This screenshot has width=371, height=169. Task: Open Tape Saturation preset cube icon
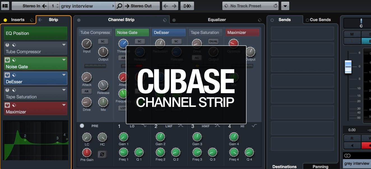click(14, 90)
